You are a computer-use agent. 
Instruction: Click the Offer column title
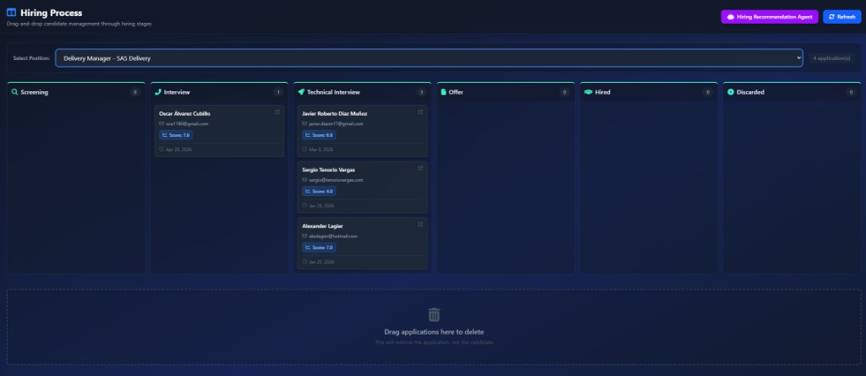[x=456, y=92]
